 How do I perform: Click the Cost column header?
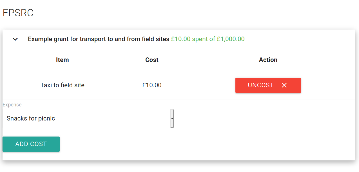(x=151, y=60)
